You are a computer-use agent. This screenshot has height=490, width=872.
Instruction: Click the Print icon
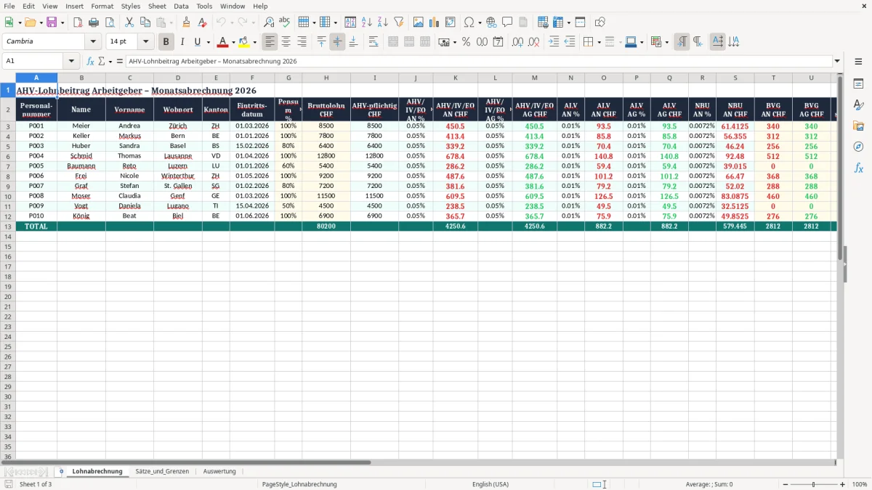coord(94,23)
